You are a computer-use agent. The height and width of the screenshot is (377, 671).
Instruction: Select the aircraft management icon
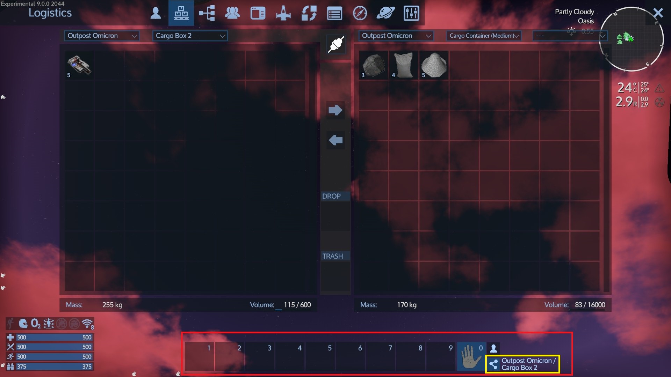(x=284, y=13)
